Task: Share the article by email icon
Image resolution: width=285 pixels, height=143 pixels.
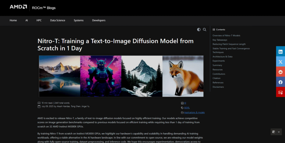Action: coord(281,92)
